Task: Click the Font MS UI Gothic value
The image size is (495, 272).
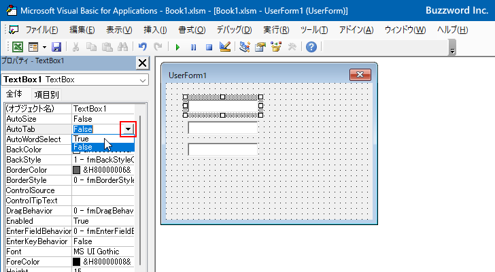Action: point(103,252)
